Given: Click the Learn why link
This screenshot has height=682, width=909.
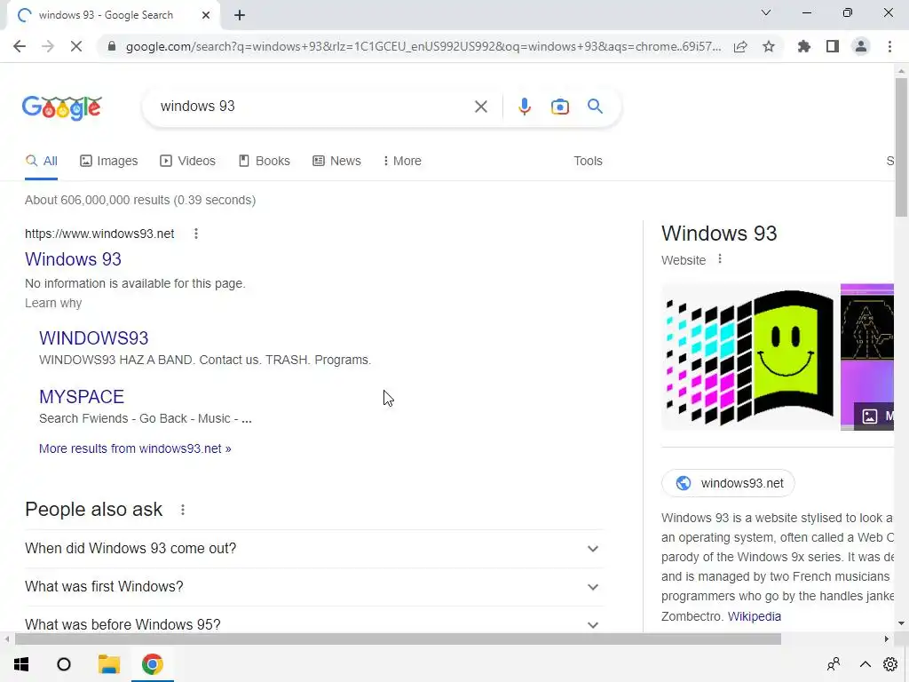Looking at the screenshot, I should tap(53, 304).
